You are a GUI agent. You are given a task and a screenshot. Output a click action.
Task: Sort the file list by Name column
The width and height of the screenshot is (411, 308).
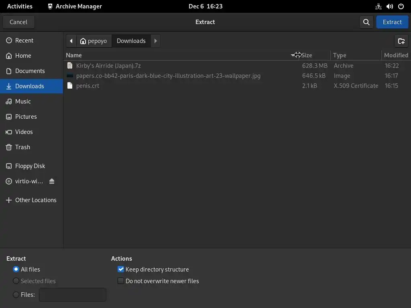(x=74, y=55)
